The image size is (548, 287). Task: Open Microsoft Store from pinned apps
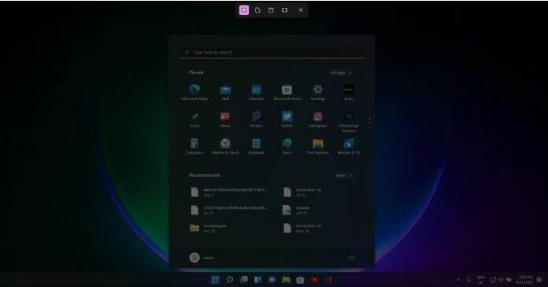(287, 92)
